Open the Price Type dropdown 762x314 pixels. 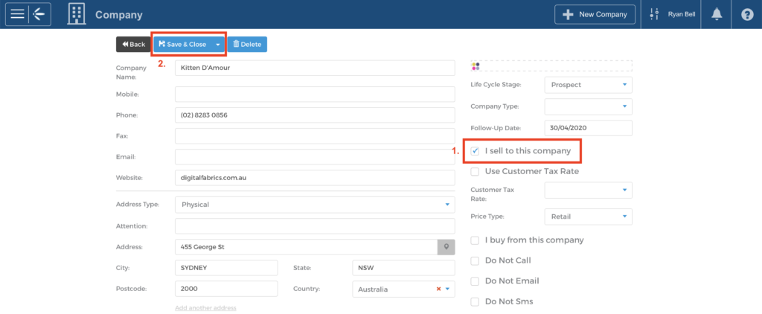589,217
